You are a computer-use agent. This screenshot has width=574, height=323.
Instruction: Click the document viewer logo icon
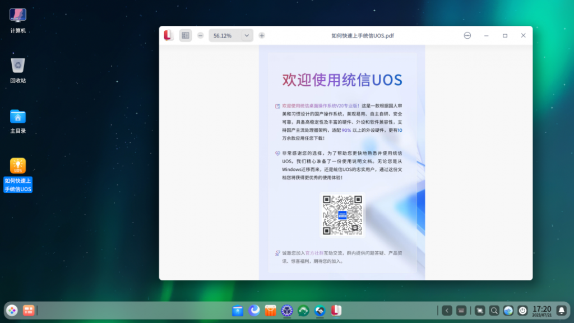pyautogui.click(x=168, y=35)
